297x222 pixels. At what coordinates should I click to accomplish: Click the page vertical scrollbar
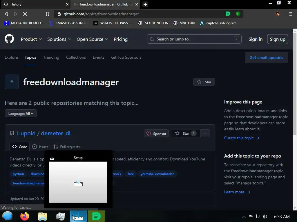(x=295, y=84)
